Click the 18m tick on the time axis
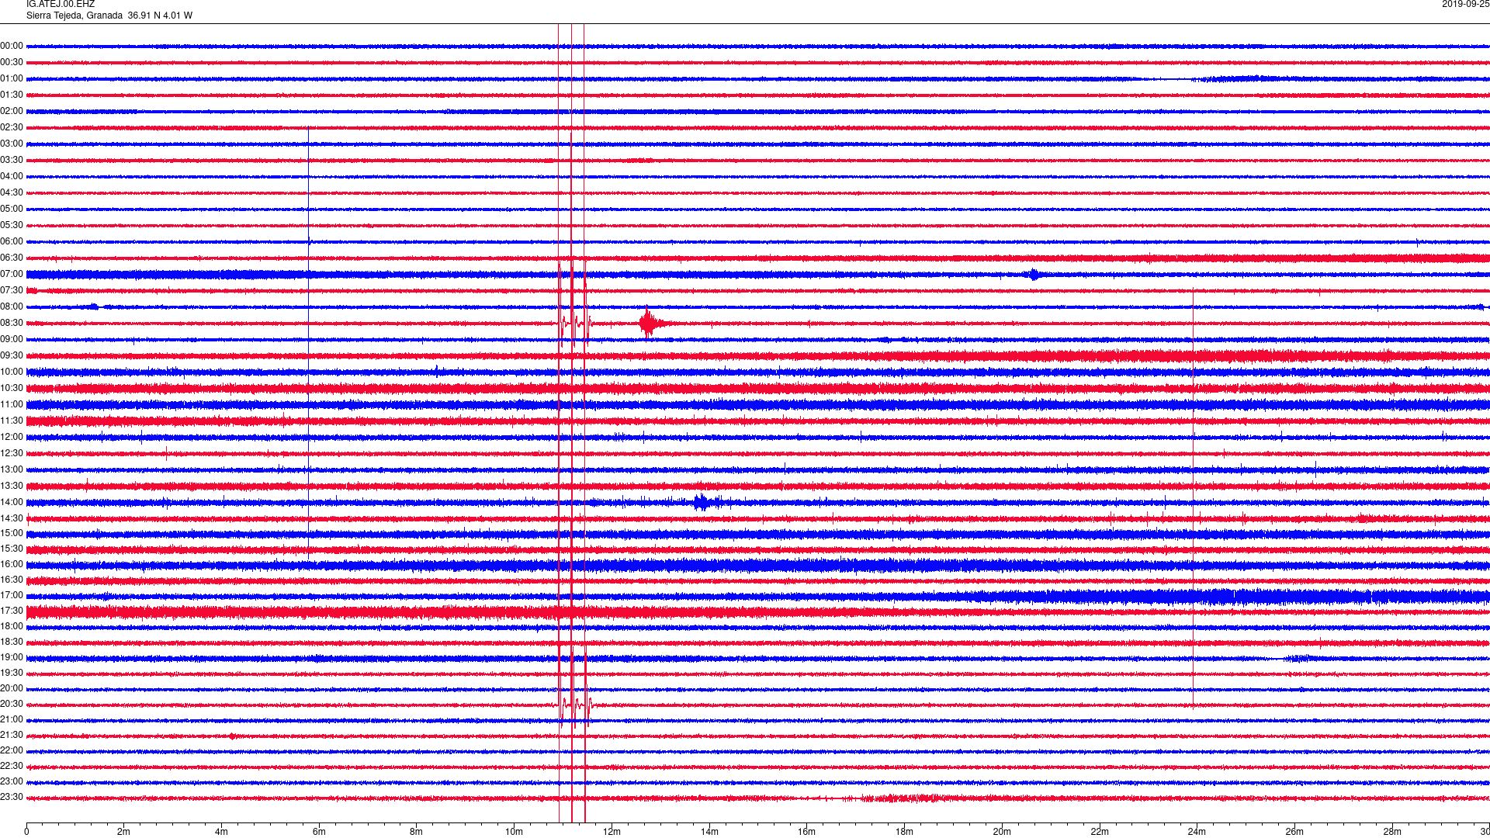The height and width of the screenshot is (838, 1490). click(904, 832)
